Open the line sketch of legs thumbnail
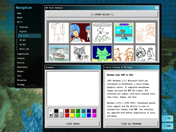 [x=59, y=33]
